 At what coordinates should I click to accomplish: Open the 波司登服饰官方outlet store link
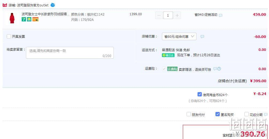tap(33, 5)
